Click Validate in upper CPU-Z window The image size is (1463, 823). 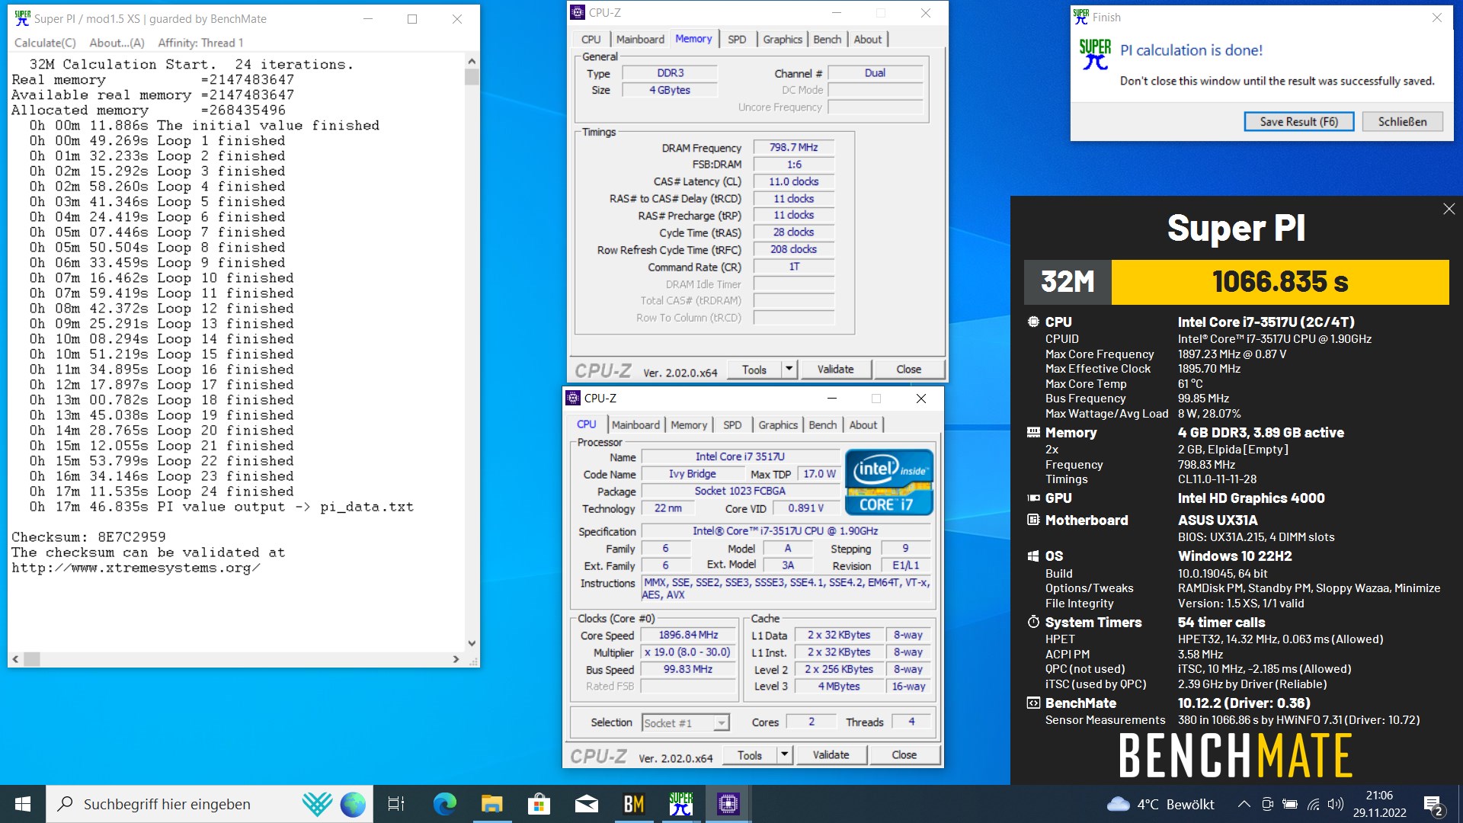click(835, 370)
